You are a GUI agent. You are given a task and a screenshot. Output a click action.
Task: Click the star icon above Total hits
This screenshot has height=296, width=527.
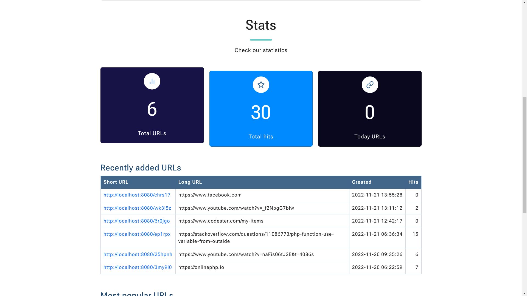pos(261,85)
